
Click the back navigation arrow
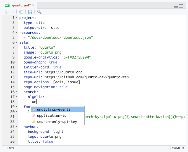[7, 12]
